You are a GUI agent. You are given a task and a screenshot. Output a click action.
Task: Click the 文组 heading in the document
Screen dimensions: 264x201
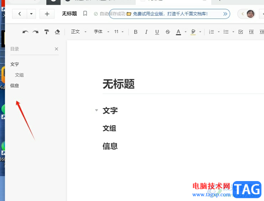click(109, 128)
